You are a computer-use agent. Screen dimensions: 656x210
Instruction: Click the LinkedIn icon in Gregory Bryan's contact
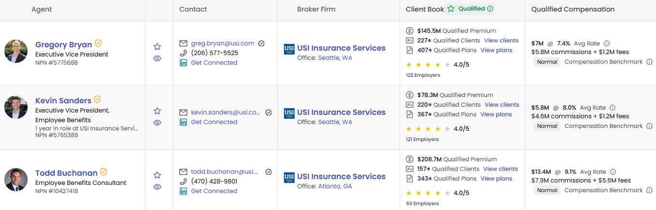point(183,63)
